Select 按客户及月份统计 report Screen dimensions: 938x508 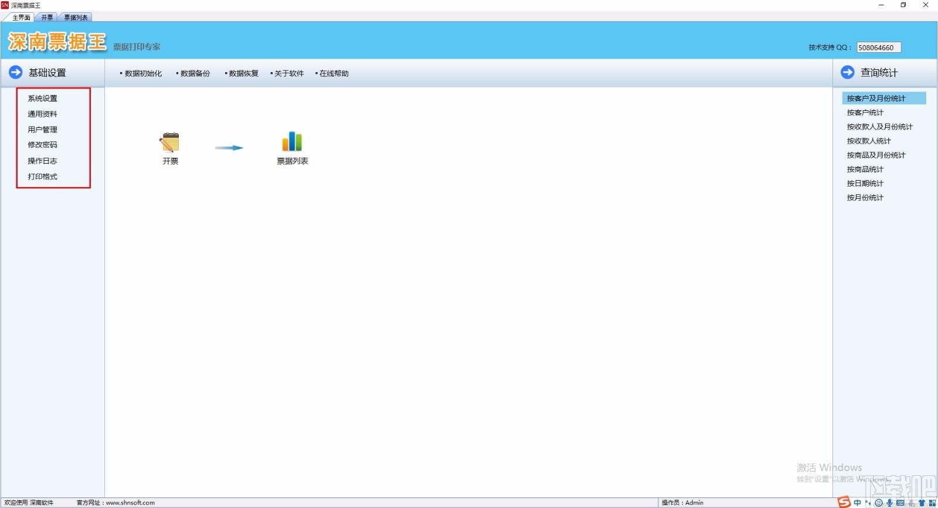pos(884,98)
